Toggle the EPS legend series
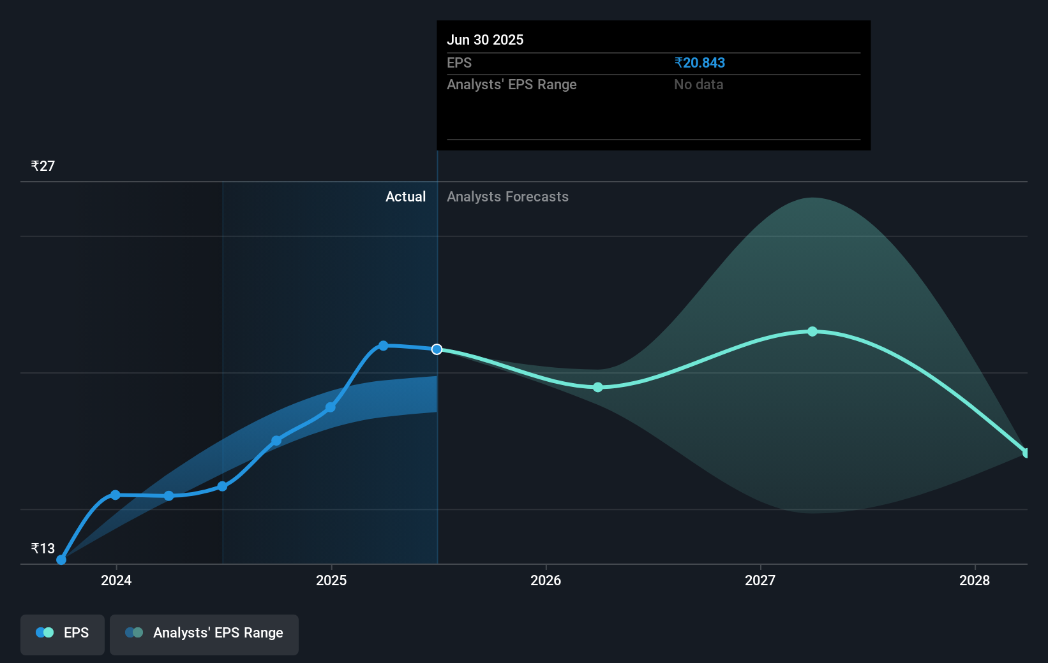This screenshot has height=663, width=1048. [63, 634]
